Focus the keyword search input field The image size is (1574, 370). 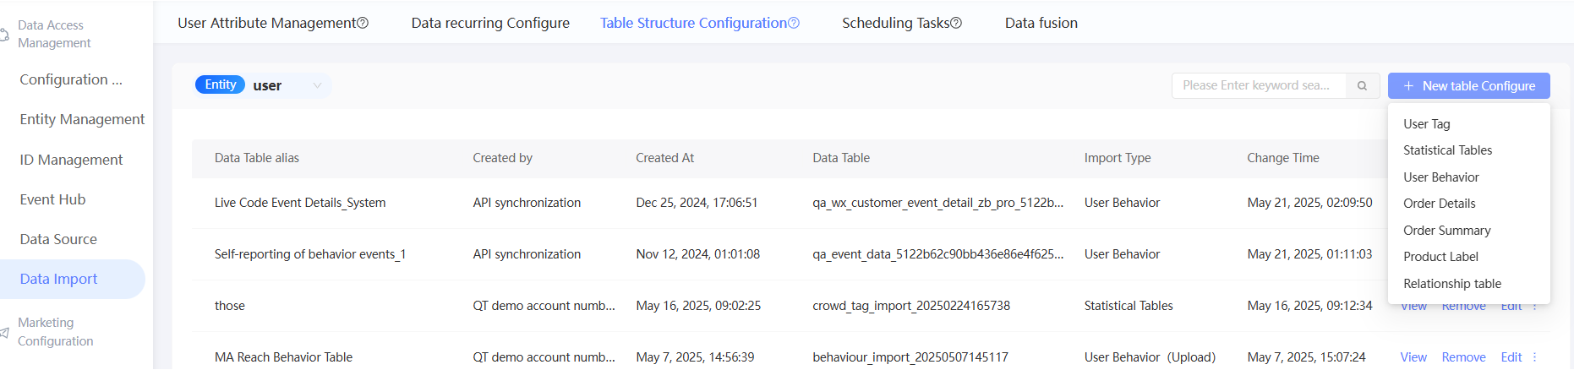tap(1257, 85)
